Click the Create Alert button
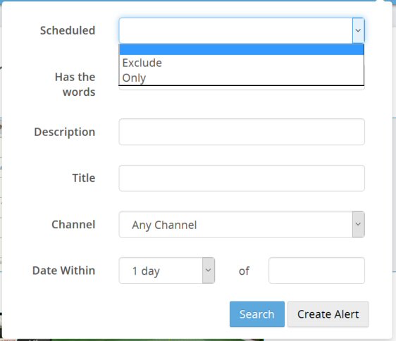The image size is (396, 341). [x=328, y=314]
